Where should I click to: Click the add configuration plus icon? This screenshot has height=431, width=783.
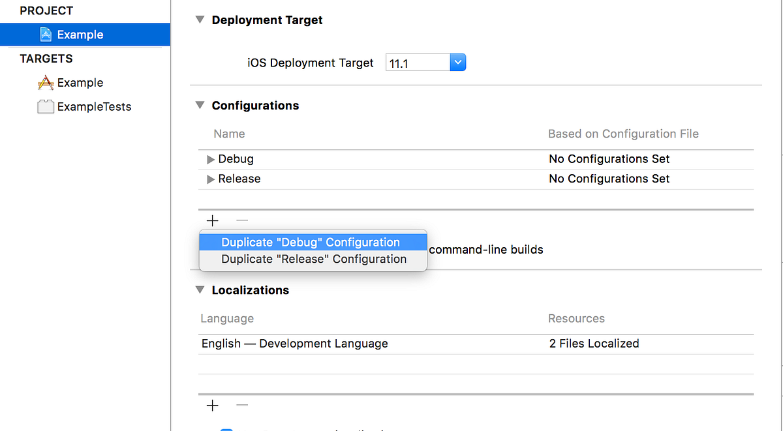(211, 220)
